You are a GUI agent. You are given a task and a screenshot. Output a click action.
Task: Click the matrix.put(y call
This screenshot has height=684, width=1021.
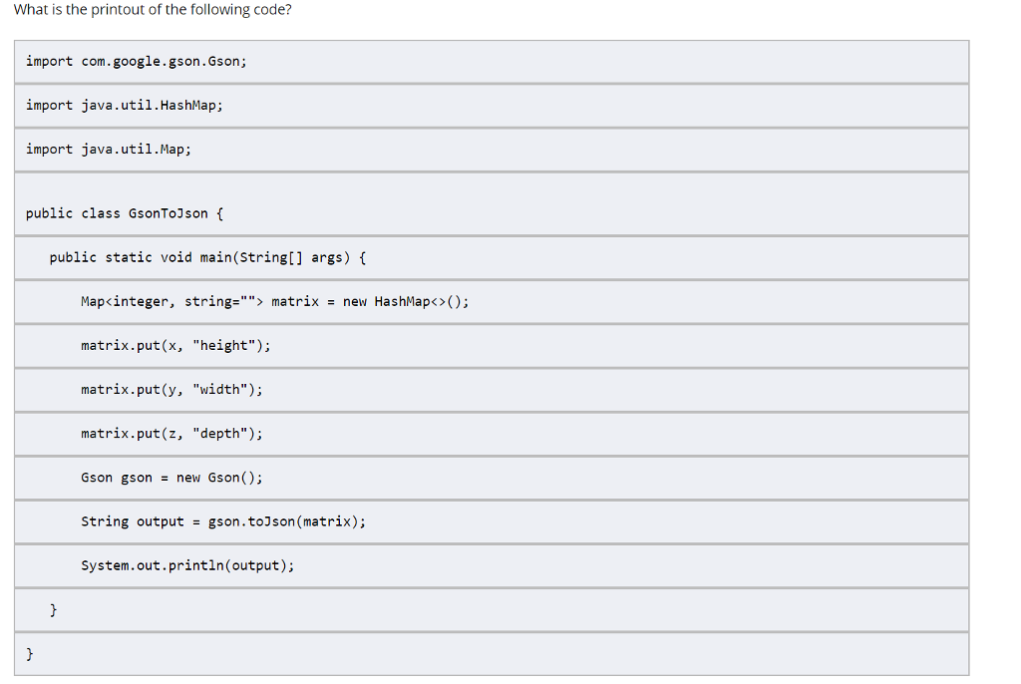click(132, 389)
